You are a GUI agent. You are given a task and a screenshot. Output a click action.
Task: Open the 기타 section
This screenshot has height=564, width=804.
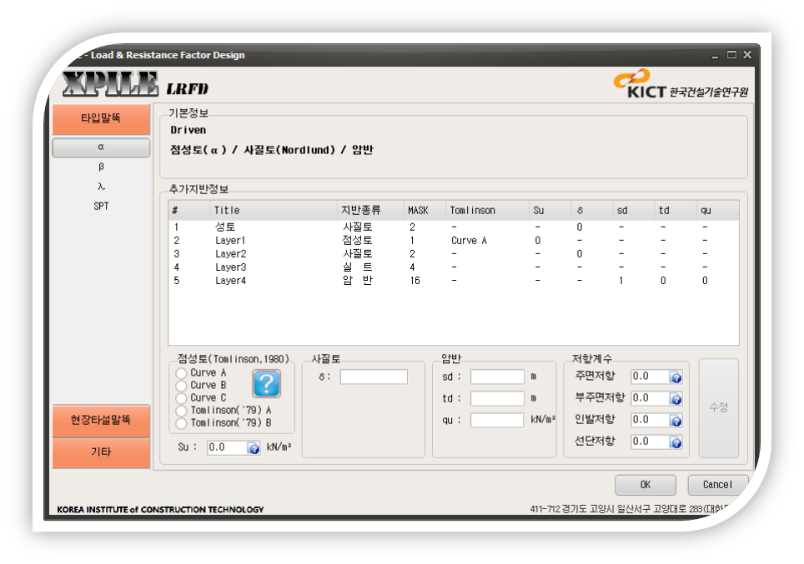pos(101,453)
